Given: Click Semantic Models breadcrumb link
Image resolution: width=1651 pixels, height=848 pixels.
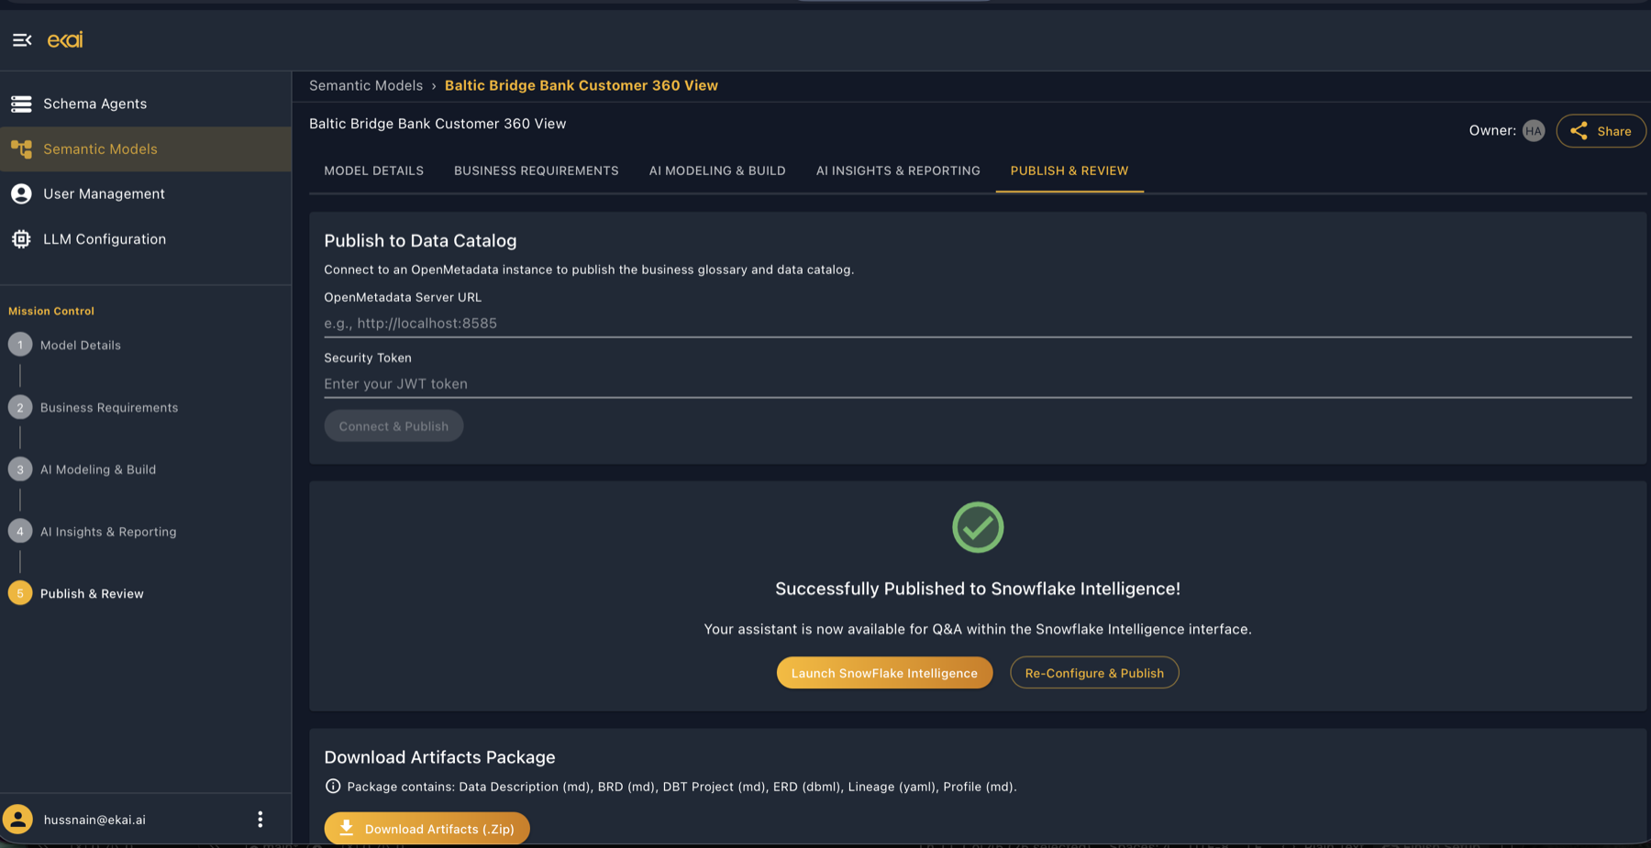Looking at the screenshot, I should click(x=366, y=85).
